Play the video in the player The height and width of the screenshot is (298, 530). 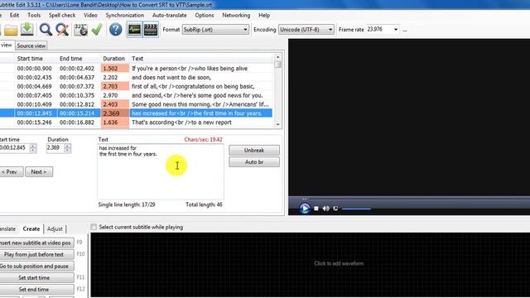(305, 209)
